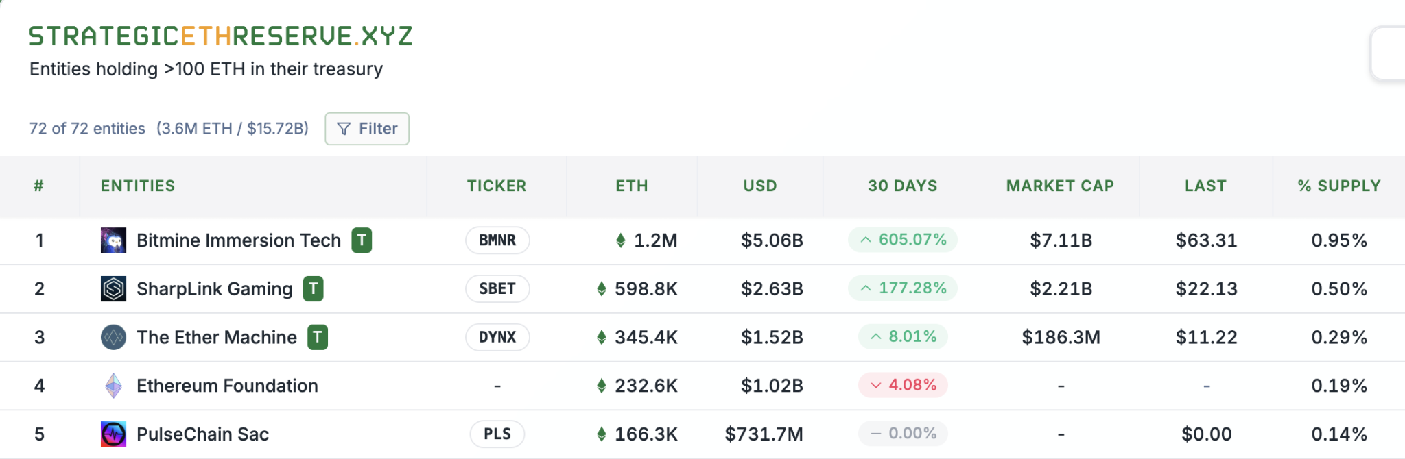The image size is (1405, 459).
Task: Sort by the MARKET CAP column header
Action: point(1059,186)
